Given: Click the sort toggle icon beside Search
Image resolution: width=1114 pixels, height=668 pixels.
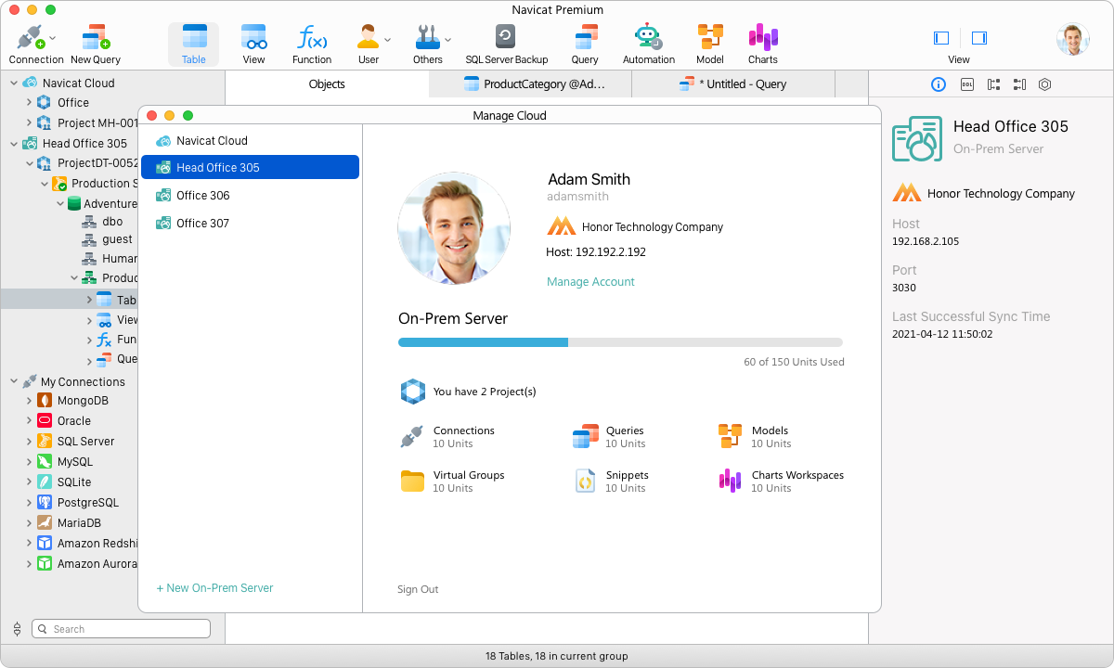Looking at the screenshot, I should pos(16,629).
